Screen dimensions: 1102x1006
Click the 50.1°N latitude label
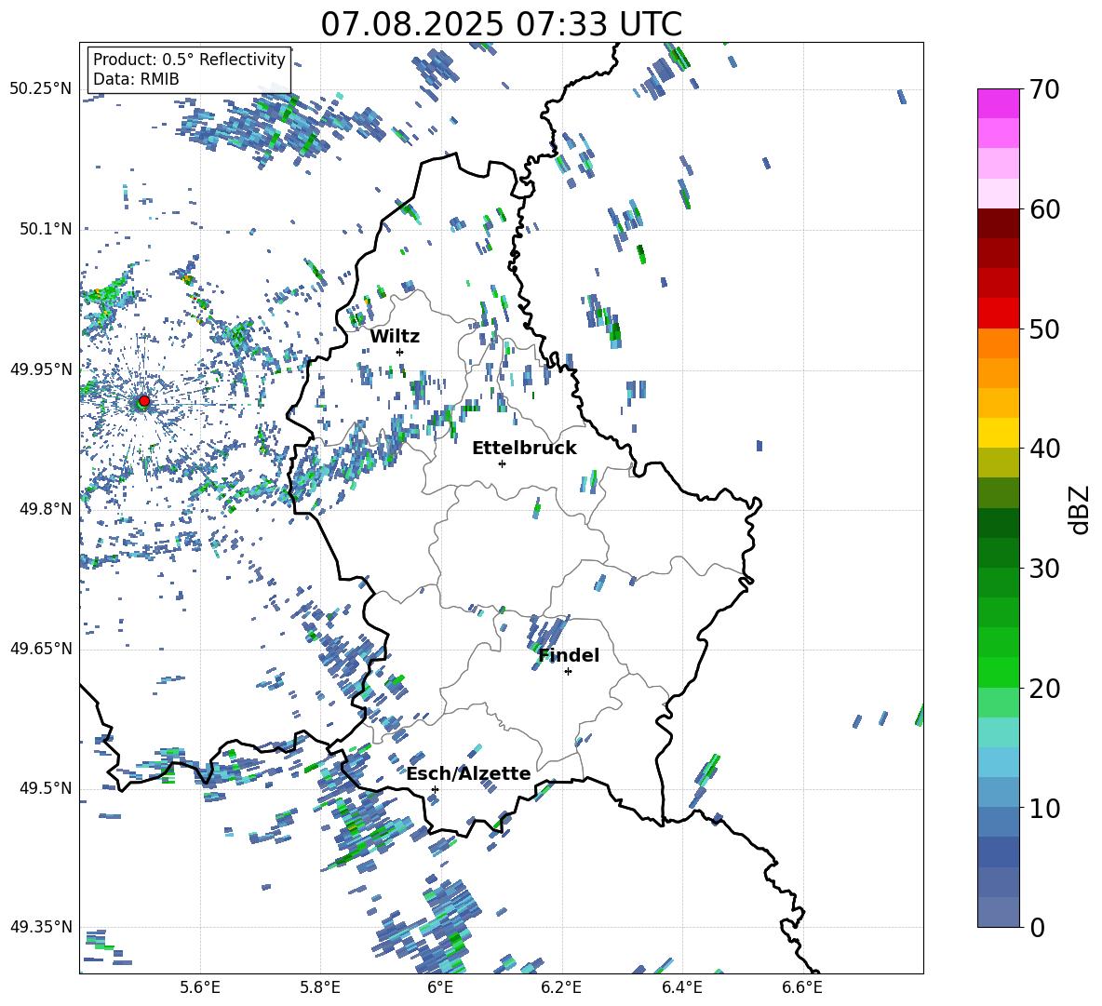click(x=45, y=229)
